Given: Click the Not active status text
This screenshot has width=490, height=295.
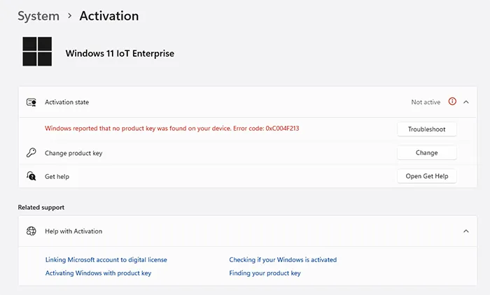Looking at the screenshot, I should pyautogui.click(x=426, y=102).
